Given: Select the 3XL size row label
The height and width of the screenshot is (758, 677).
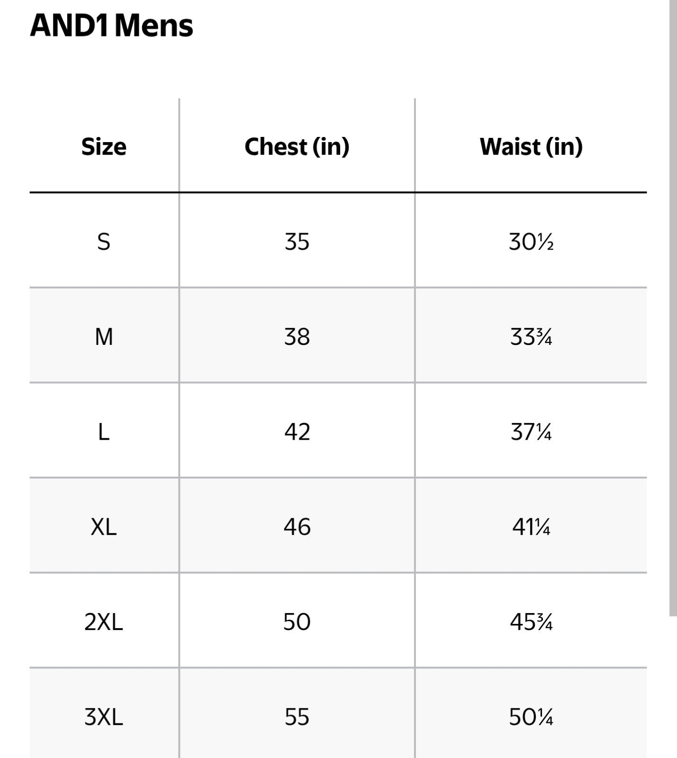Looking at the screenshot, I should pyautogui.click(x=104, y=717).
